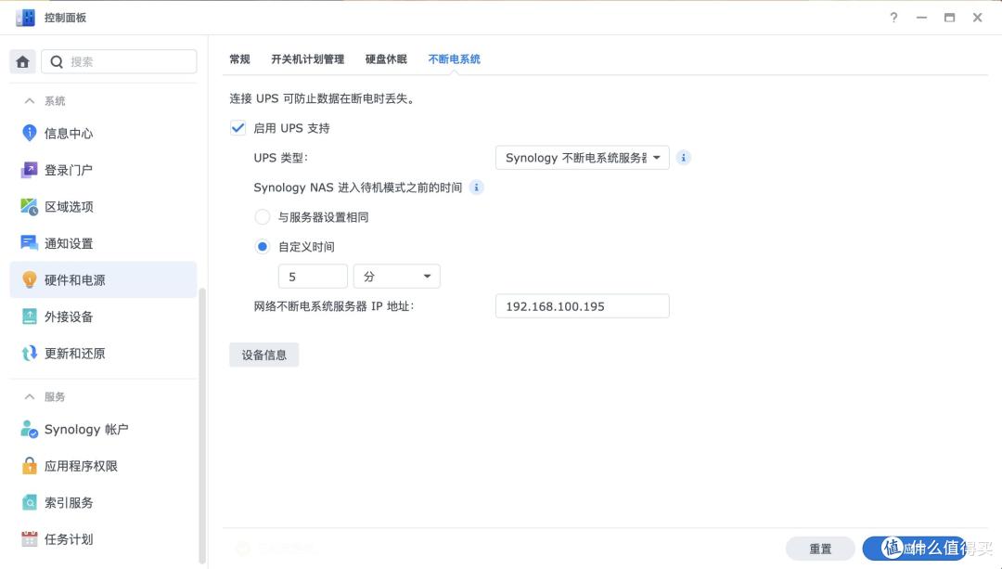
Task: Open Application Privileges (应用程序权限) lock icon
Action: point(30,465)
